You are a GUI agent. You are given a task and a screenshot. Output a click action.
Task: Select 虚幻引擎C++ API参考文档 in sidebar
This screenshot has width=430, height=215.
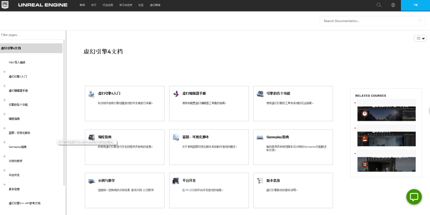tap(25, 203)
